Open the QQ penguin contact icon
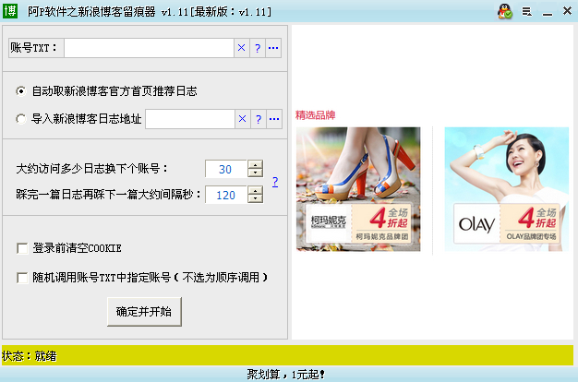Screen dimensions: 578x382 pyautogui.click(x=505, y=11)
